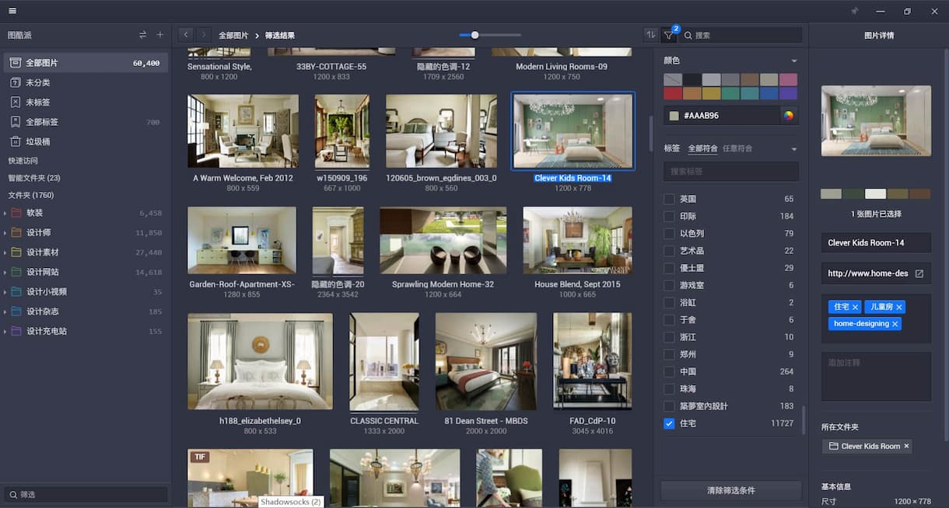949x508 pixels.
Task: Adjust the thumbnail size slider
Action: pyautogui.click(x=474, y=35)
